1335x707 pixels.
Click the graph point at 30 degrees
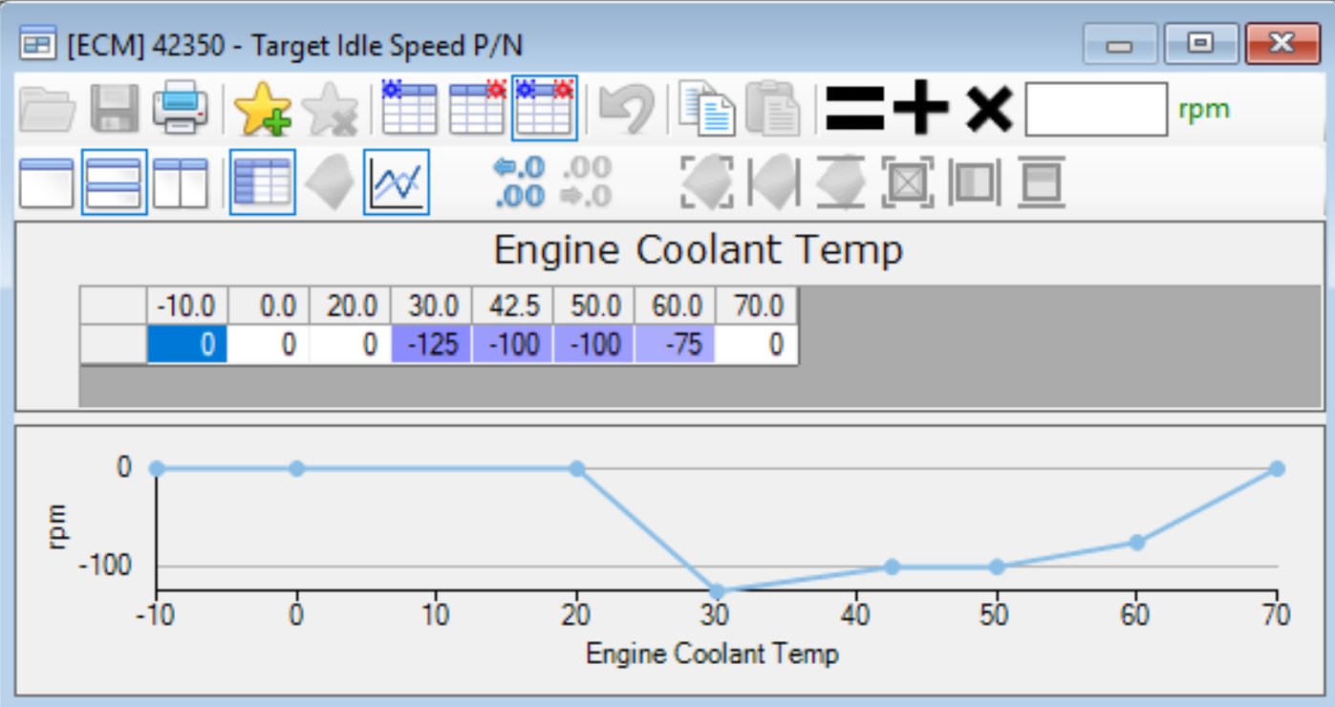pyautogui.click(x=717, y=591)
